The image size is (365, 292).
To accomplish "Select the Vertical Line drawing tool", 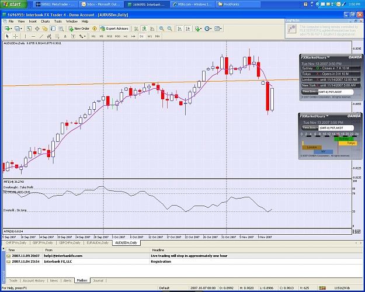I will tap(25, 36).
